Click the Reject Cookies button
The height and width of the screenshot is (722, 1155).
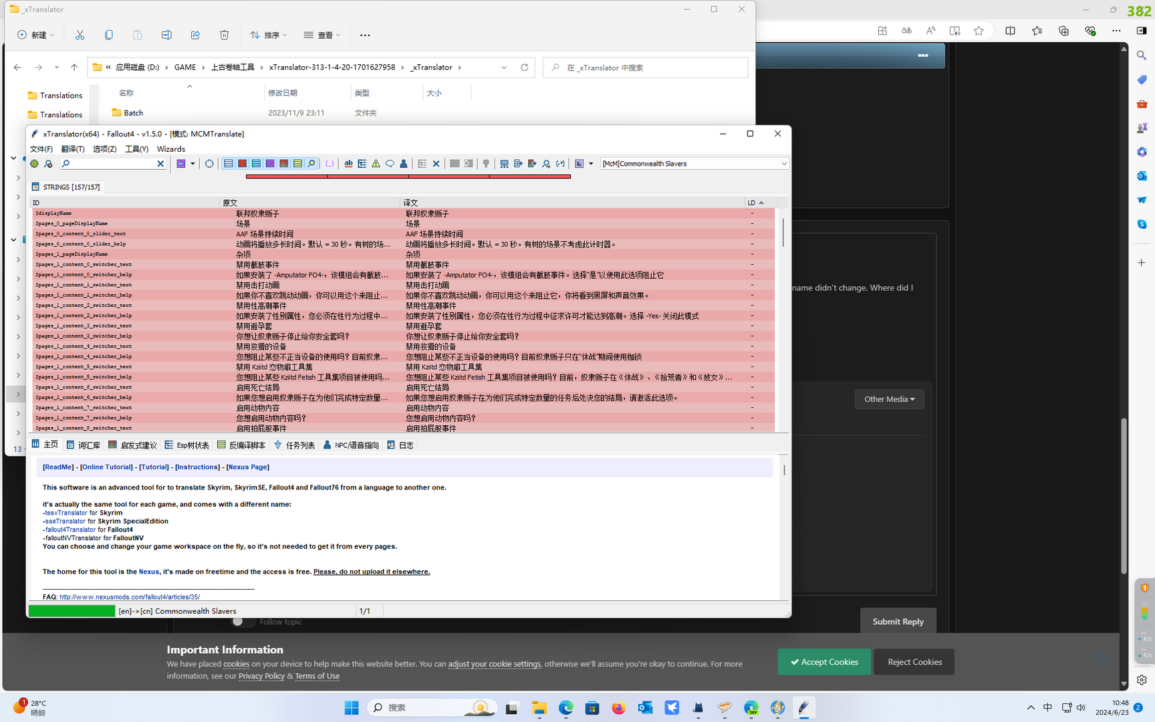(x=914, y=662)
